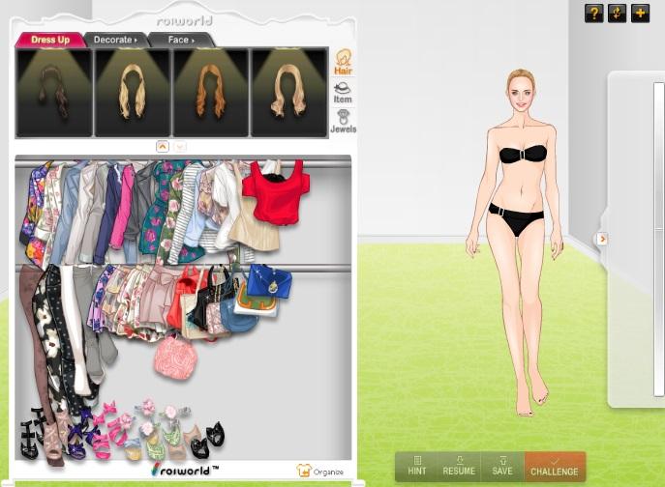This screenshot has width=665, height=487.
Task: Open the Hair category
Action: pyautogui.click(x=343, y=63)
